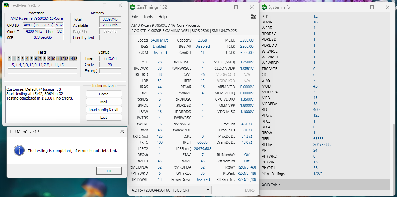The width and height of the screenshot is (397, 197).
Task: Click the Speed 6400 MT/s value
Action: [x=160, y=40]
